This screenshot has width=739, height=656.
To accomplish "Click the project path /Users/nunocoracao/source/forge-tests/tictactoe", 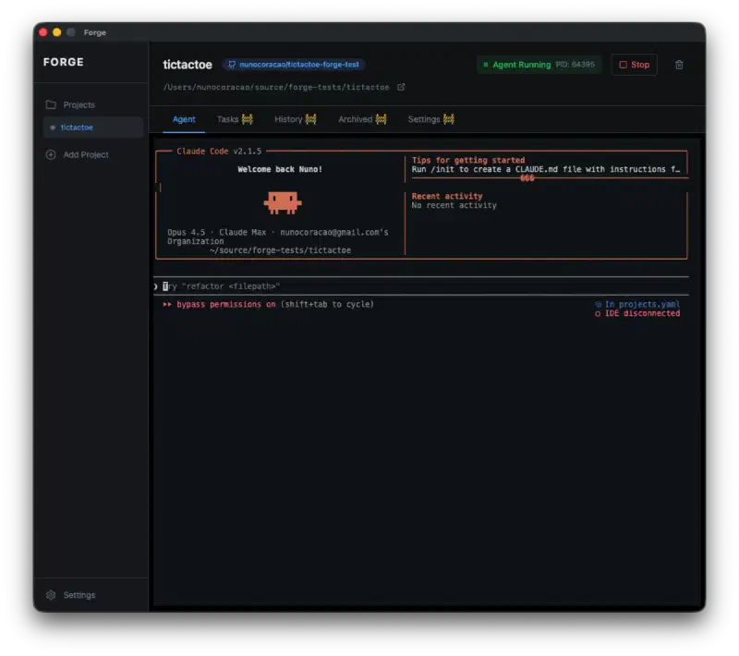I will (276, 87).
